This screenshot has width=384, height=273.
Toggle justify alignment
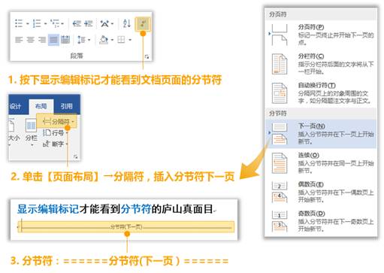[53, 40]
